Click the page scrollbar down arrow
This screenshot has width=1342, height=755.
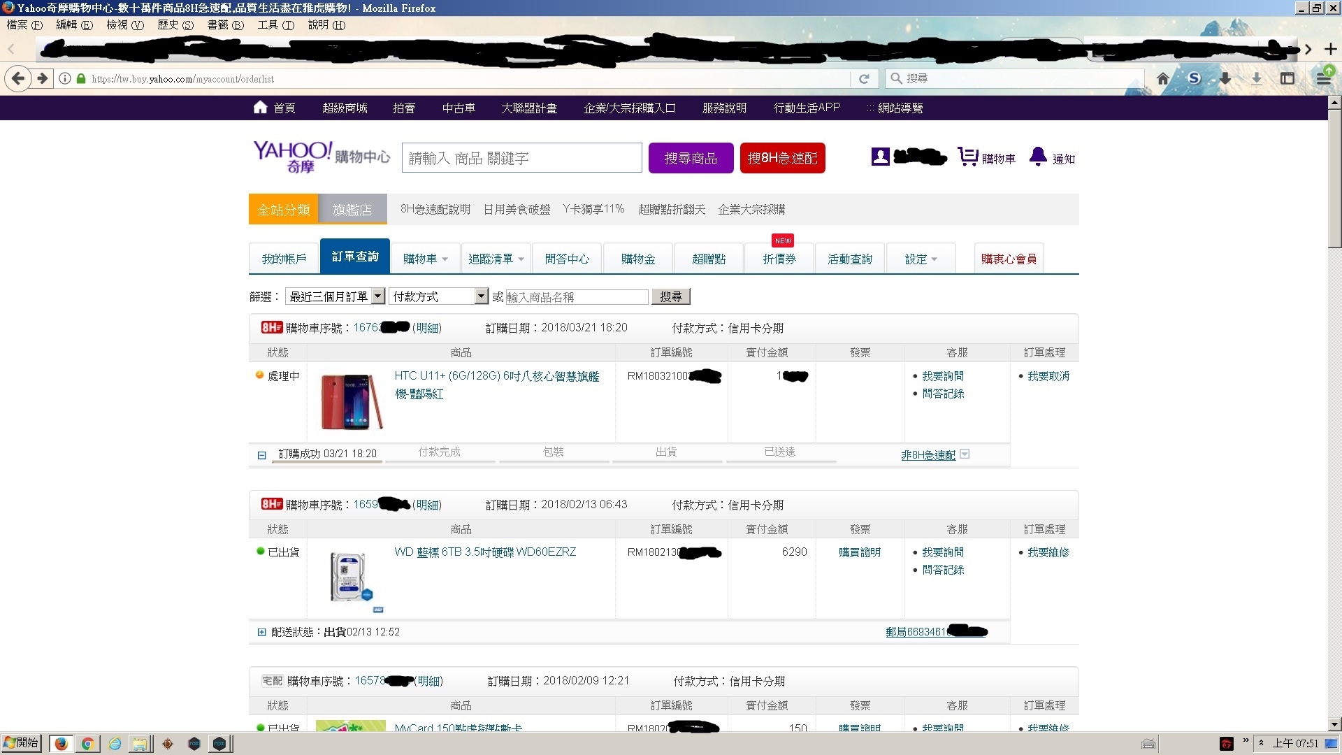coord(1334,725)
